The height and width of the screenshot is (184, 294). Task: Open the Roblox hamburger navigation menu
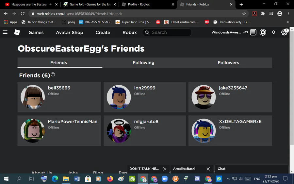click(x=5, y=32)
